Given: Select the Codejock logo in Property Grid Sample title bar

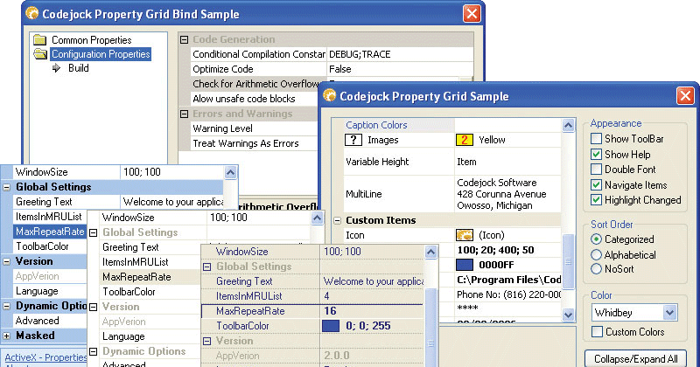Looking at the screenshot, I should click(330, 96).
